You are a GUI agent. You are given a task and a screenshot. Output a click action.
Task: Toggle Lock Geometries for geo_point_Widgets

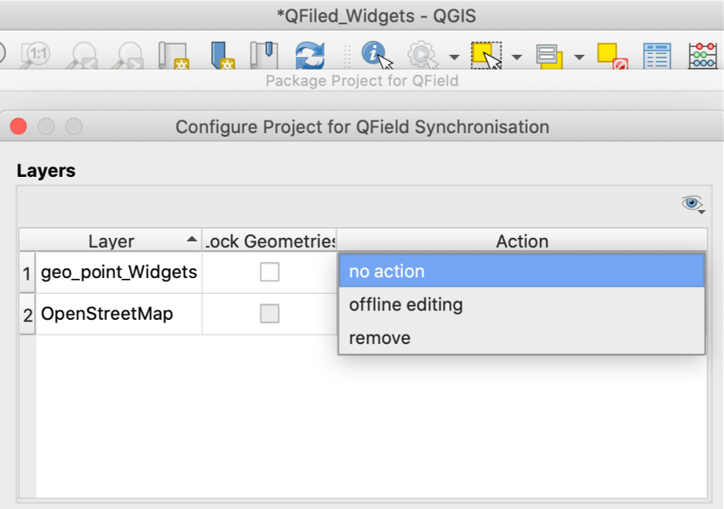[x=270, y=272]
